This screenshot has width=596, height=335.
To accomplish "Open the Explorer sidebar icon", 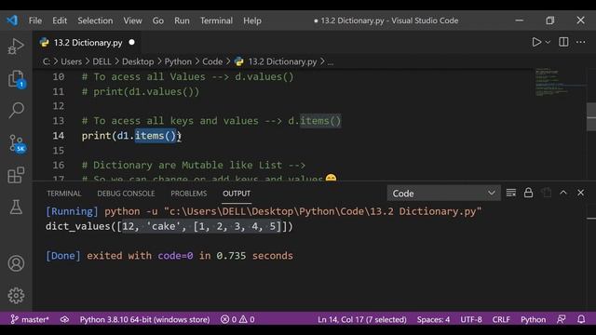I will (16, 78).
